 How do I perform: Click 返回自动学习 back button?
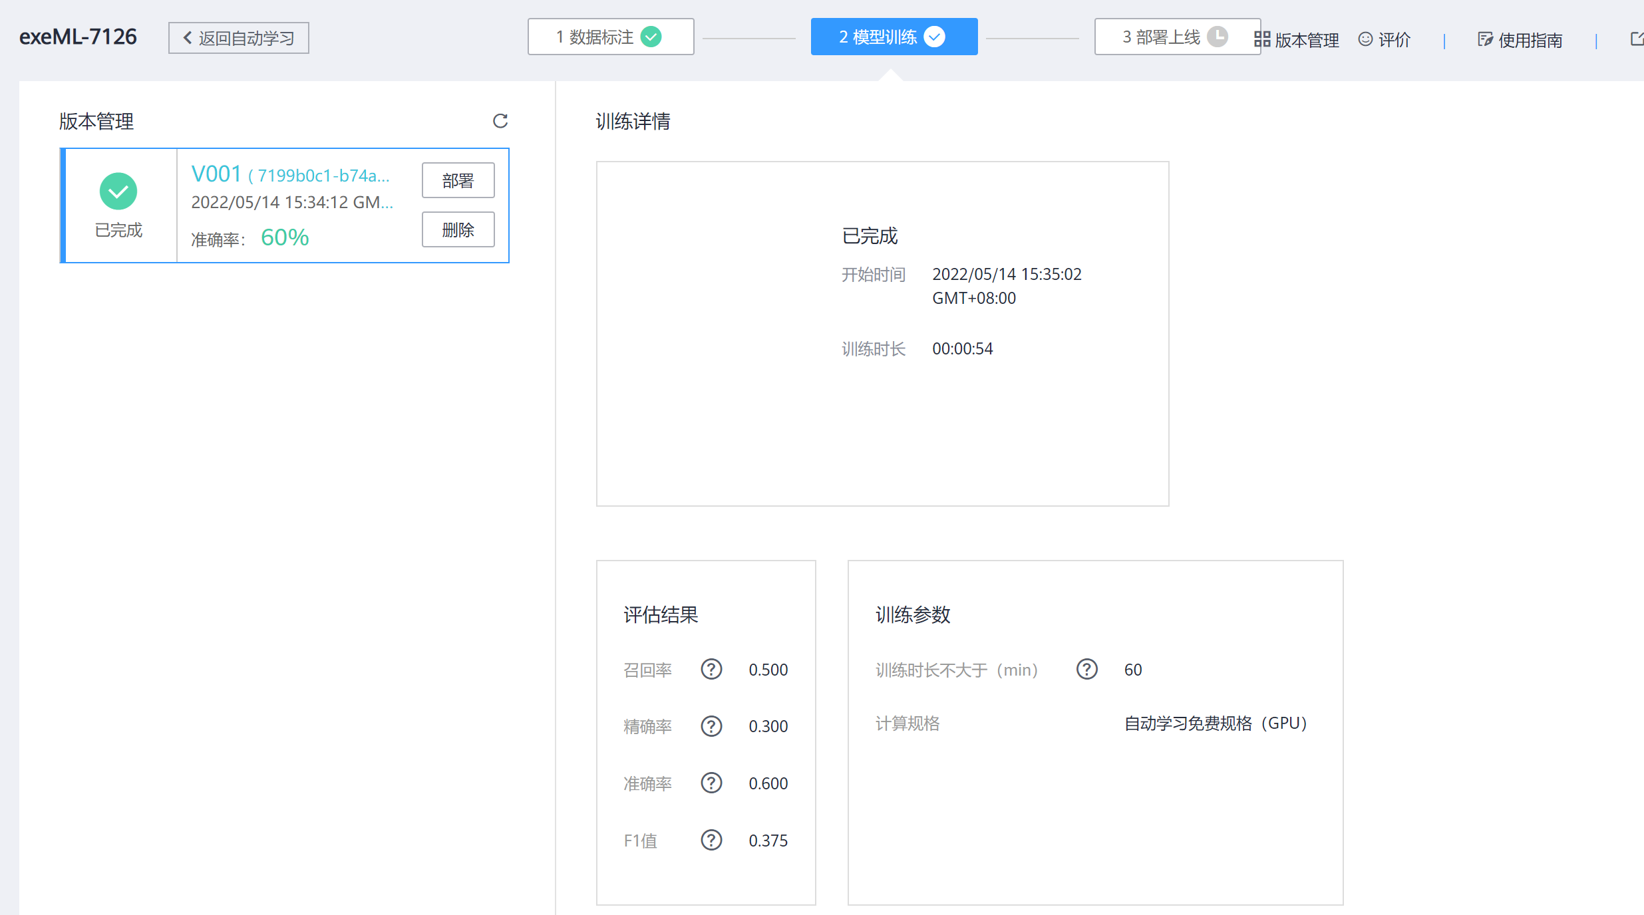(239, 38)
